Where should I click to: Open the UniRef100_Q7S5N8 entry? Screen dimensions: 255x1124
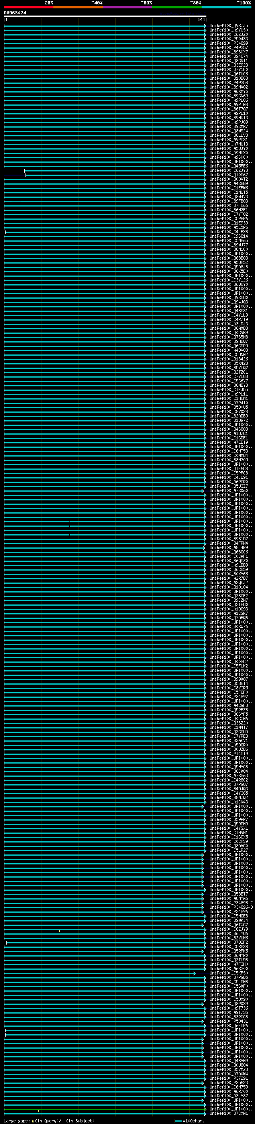click(229, 337)
